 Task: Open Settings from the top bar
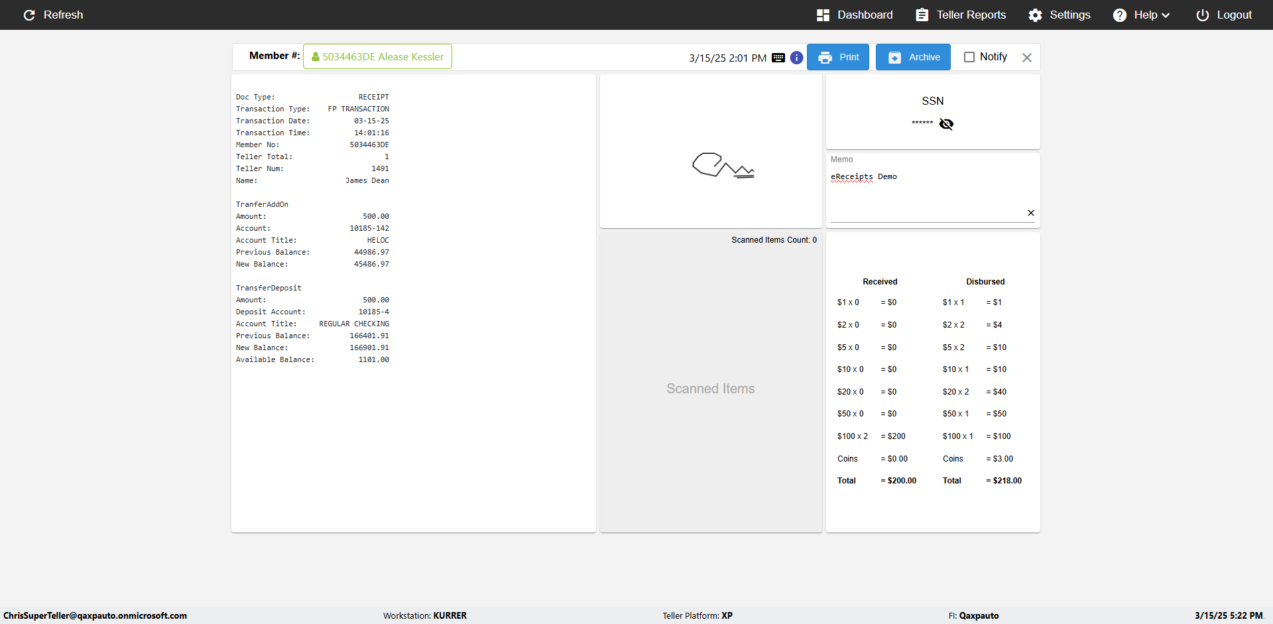pos(1060,15)
